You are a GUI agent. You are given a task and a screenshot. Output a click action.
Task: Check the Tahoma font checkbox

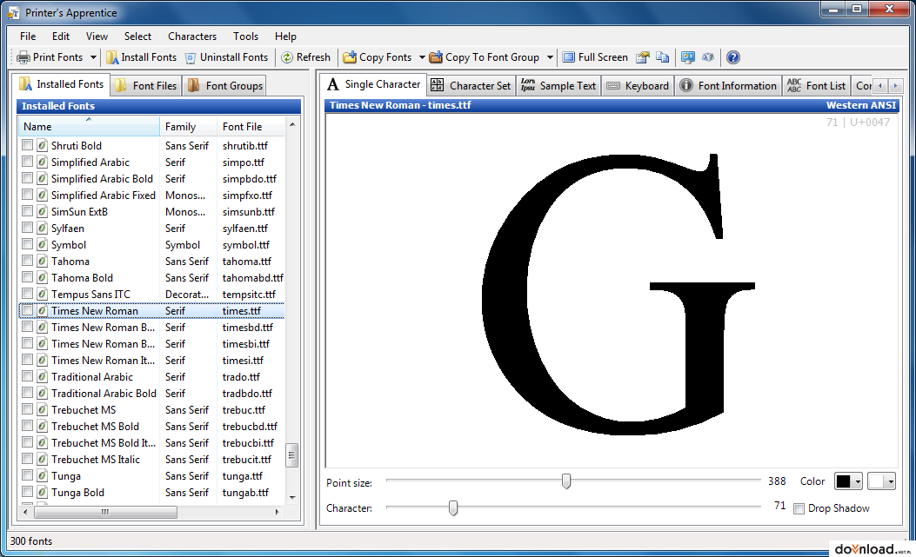pos(28,261)
